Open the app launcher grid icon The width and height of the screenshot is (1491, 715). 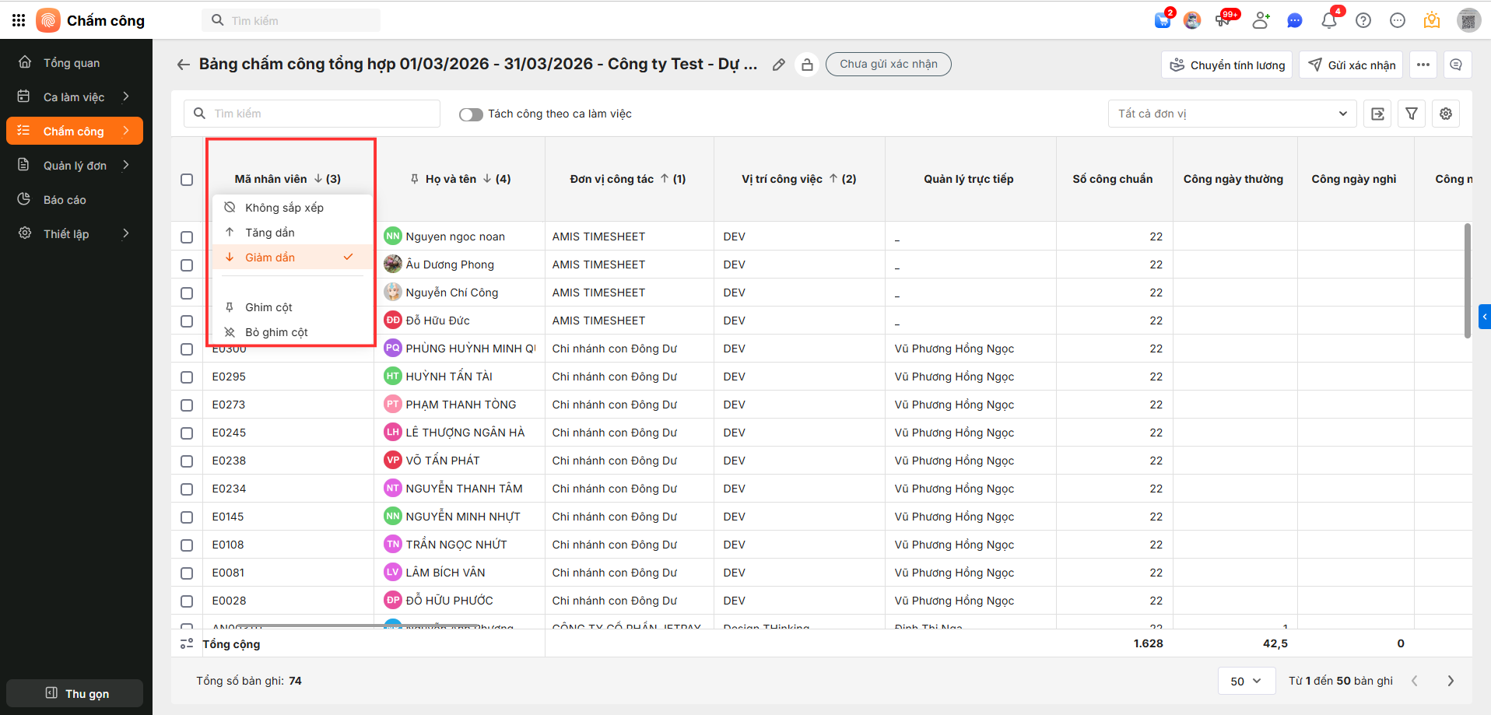(19, 21)
